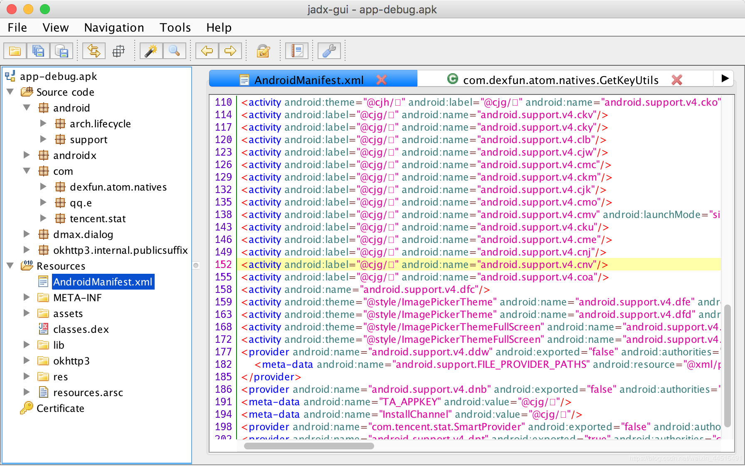Click the horizontal scrollbar under the code
745x466 pixels.
pos(308,446)
